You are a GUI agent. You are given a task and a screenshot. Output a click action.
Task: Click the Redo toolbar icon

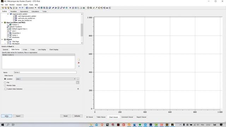[23, 8]
